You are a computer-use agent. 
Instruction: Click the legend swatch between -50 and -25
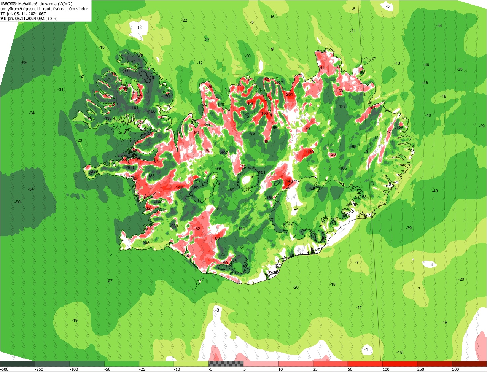coord(122,364)
